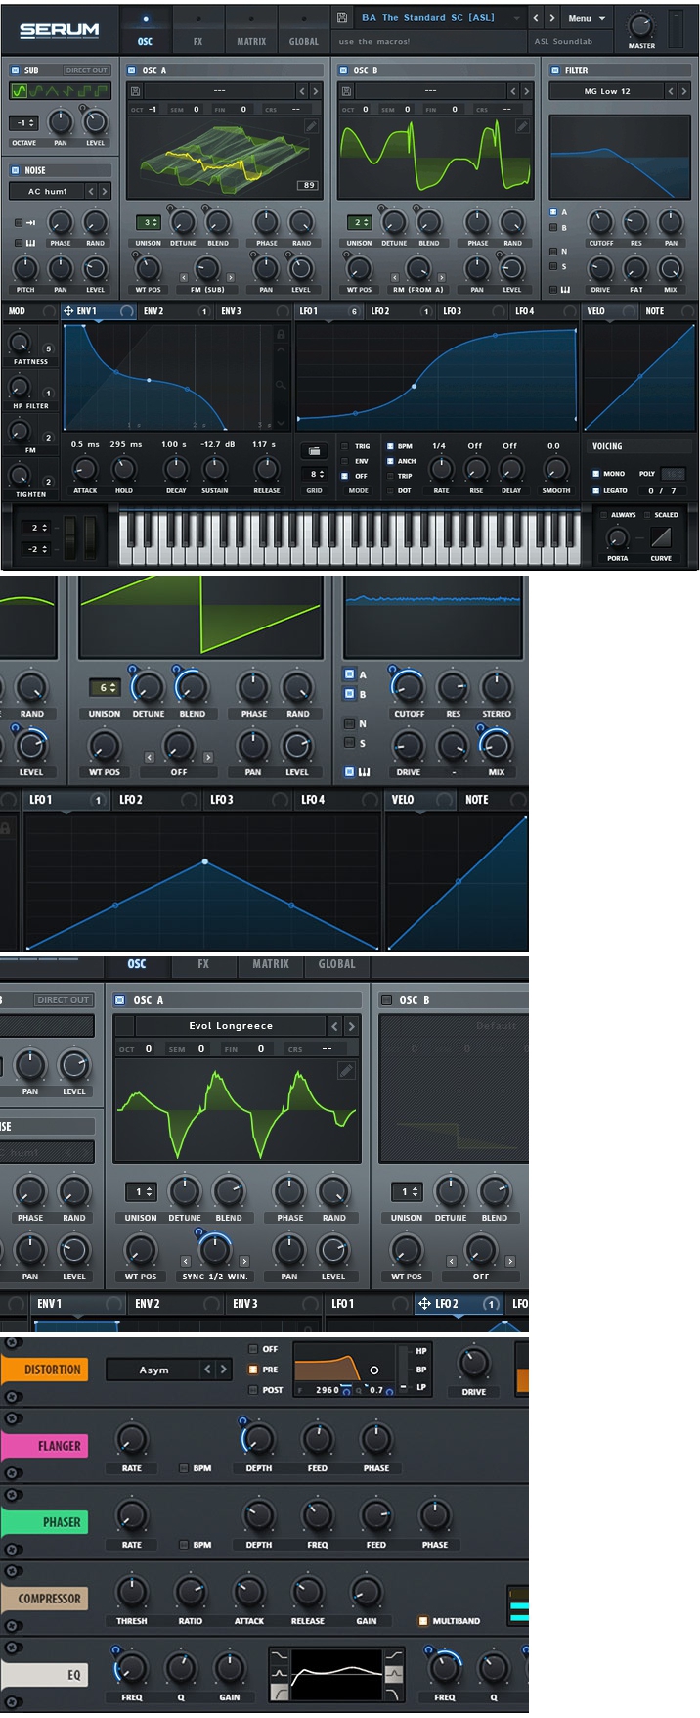Enable the TRIP checkbox in the LFO section
Screen dimensions: 700x1718
(390, 476)
